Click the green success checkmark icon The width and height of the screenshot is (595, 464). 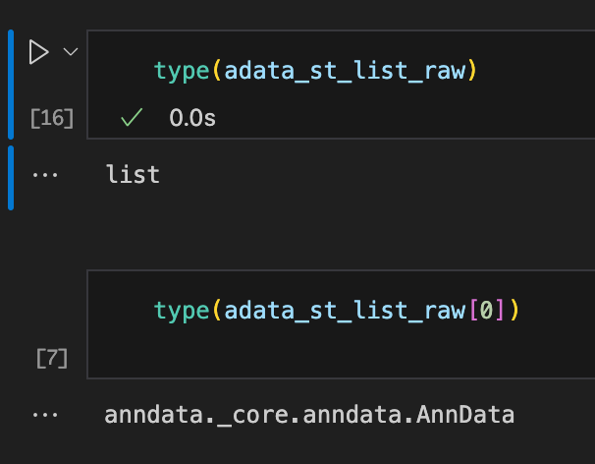132,117
